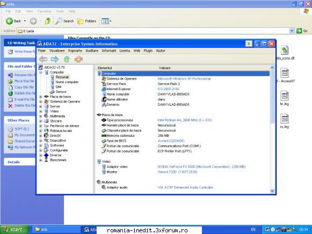
Task: Open the Plugin menu
Action: 148,50
